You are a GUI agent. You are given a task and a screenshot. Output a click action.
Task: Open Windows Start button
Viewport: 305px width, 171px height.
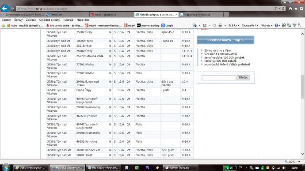[x=6, y=167]
